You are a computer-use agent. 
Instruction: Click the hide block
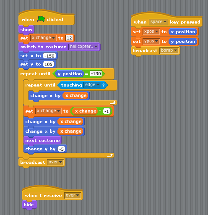(x=29, y=205)
